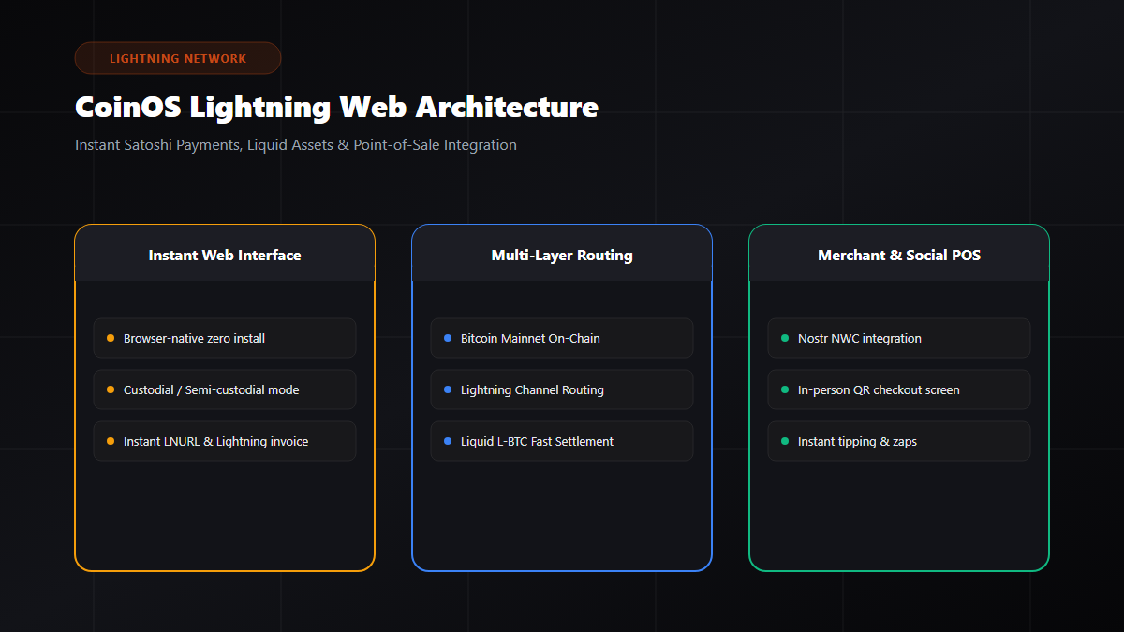Select In-person QR checkout screen item
The height and width of the screenshot is (632, 1124).
[899, 389]
